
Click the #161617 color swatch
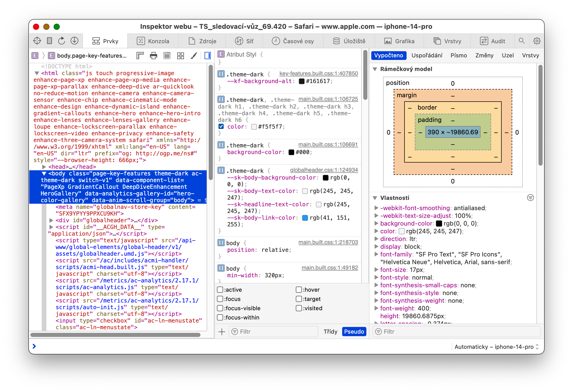301,81
